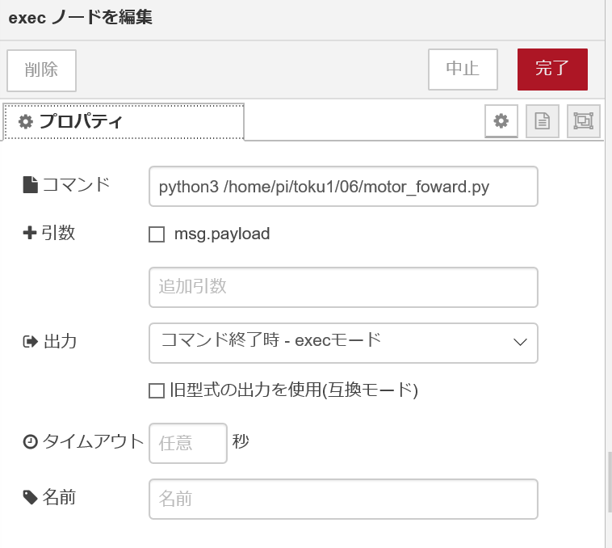This screenshot has height=548, width=612.
Task: Open the node appearance settings icon
Action: pyautogui.click(x=583, y=121)
